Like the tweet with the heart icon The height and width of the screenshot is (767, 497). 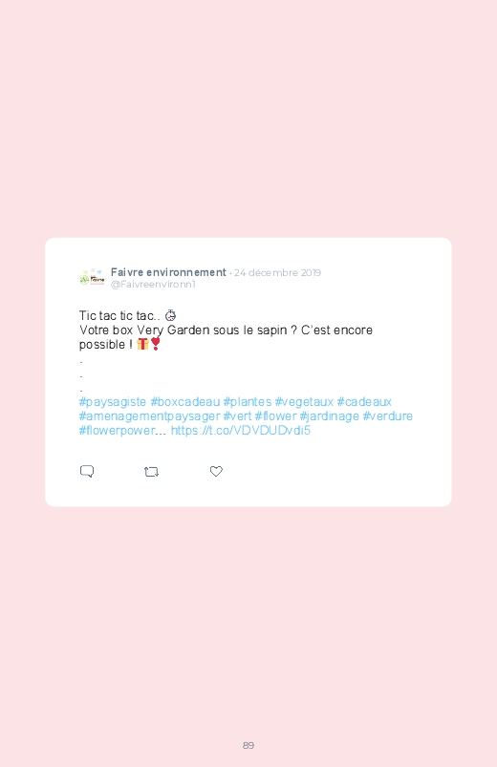(216, 471)
